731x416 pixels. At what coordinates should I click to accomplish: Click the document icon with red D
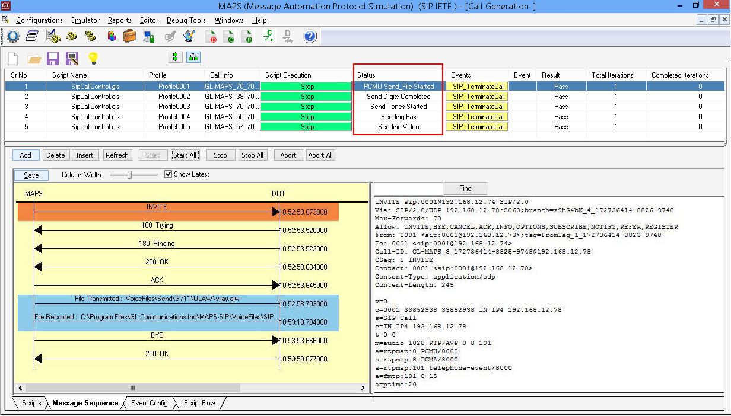[212, 37]
